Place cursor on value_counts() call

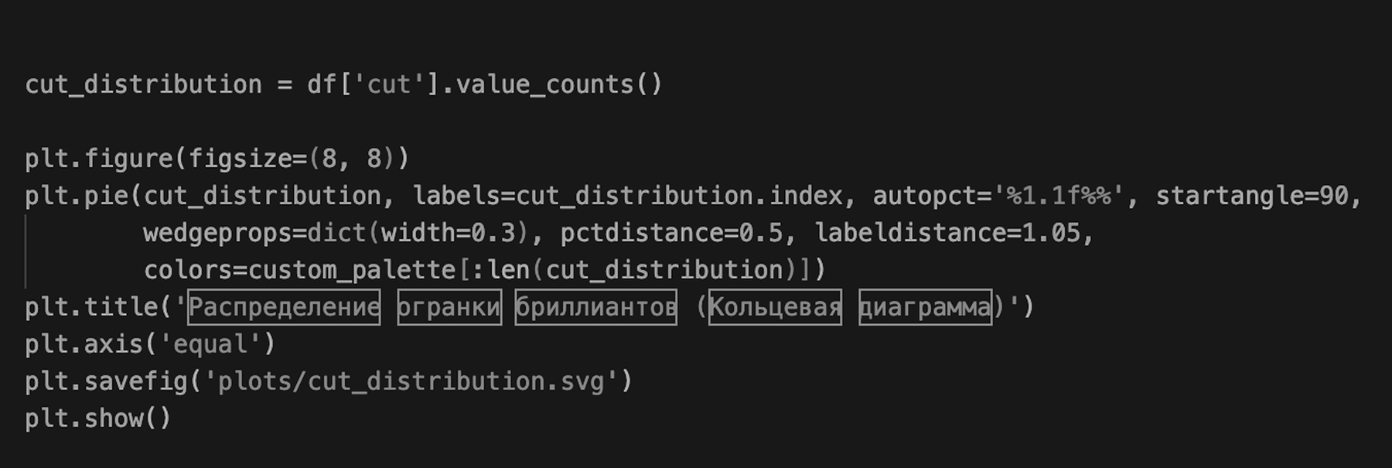pos(558,84)
